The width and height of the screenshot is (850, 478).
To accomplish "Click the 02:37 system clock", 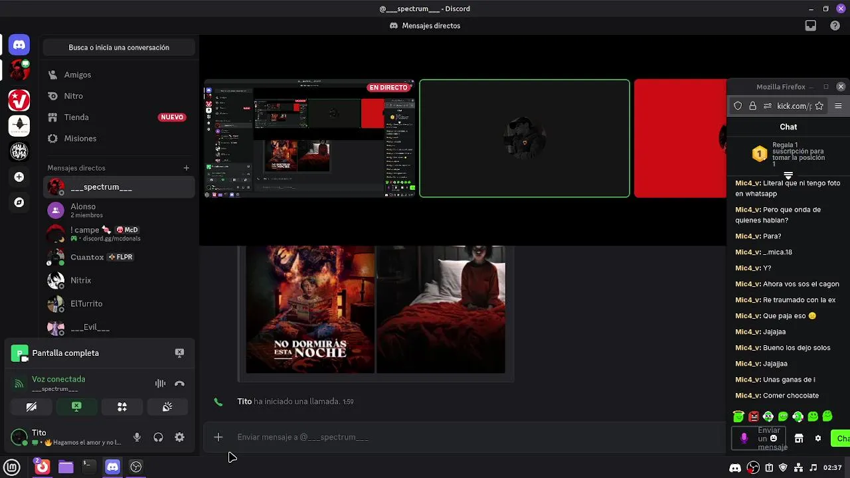I will coord(833,468).
